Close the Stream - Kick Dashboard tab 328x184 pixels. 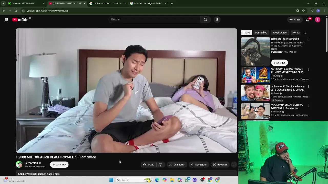[x=44, y=3]
